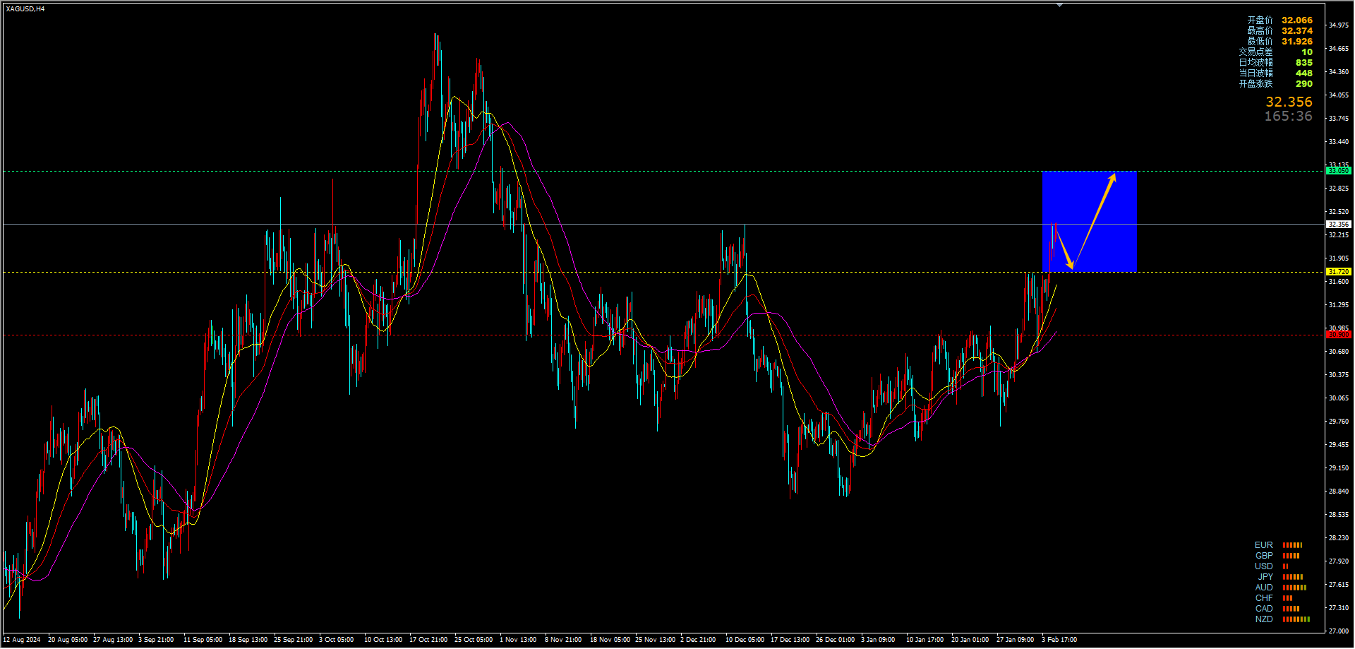The width and height of the screenshot is (1355, 649).
Task: Click the 3 Sep 21:00 time axis label
Action: pos(156,640)
